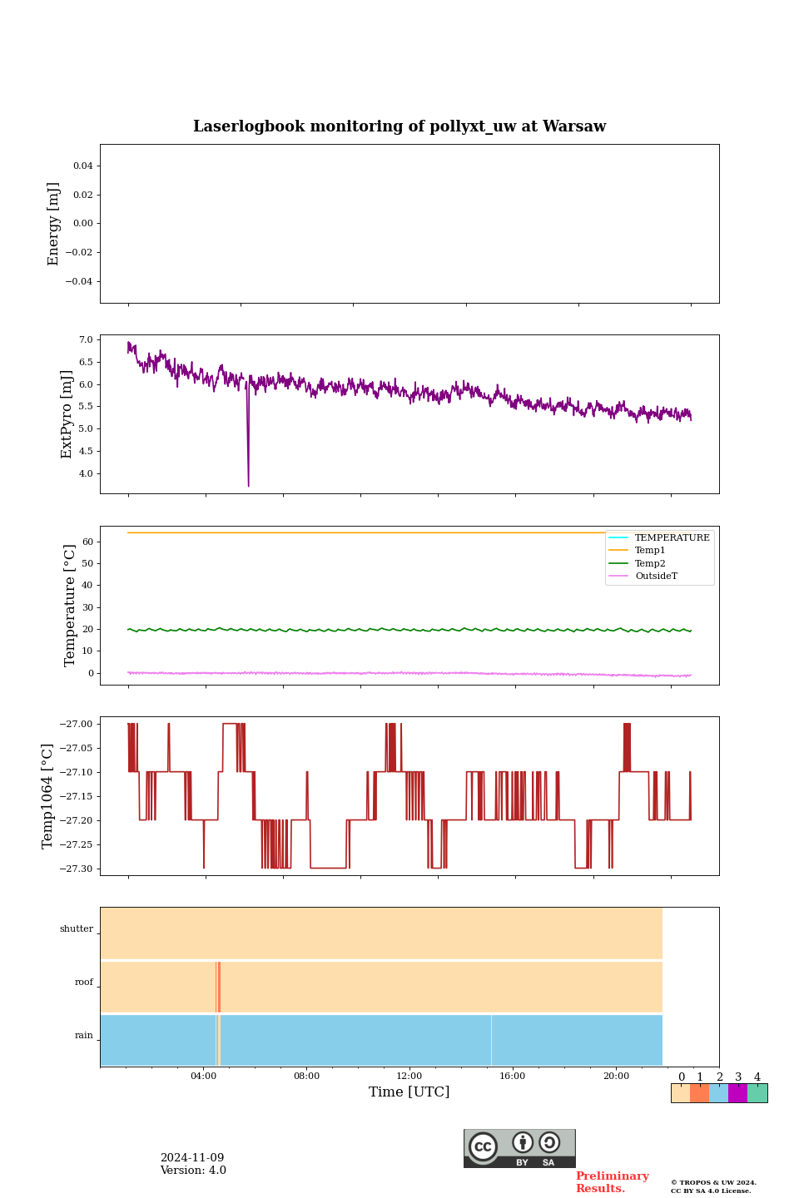Select the orange color swatch labeled 1
Viewport: 799px width, 1198px height.
point(699,1093)
